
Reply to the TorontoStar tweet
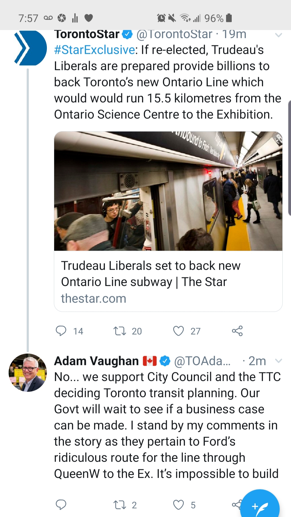(61, 331)
